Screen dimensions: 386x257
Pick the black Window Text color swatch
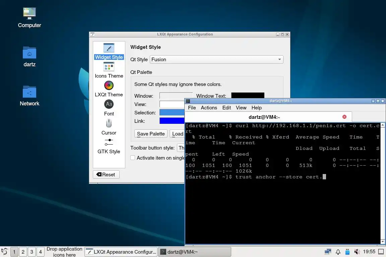[248, 95]
